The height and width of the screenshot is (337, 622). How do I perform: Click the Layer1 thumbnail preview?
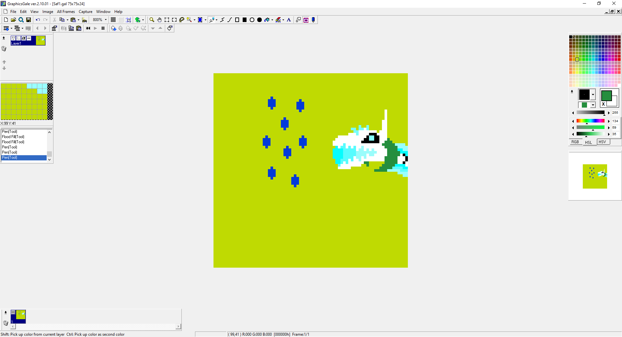click(x=41, y=41)
